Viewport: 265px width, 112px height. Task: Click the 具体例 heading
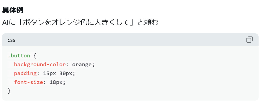coord(13,10)
